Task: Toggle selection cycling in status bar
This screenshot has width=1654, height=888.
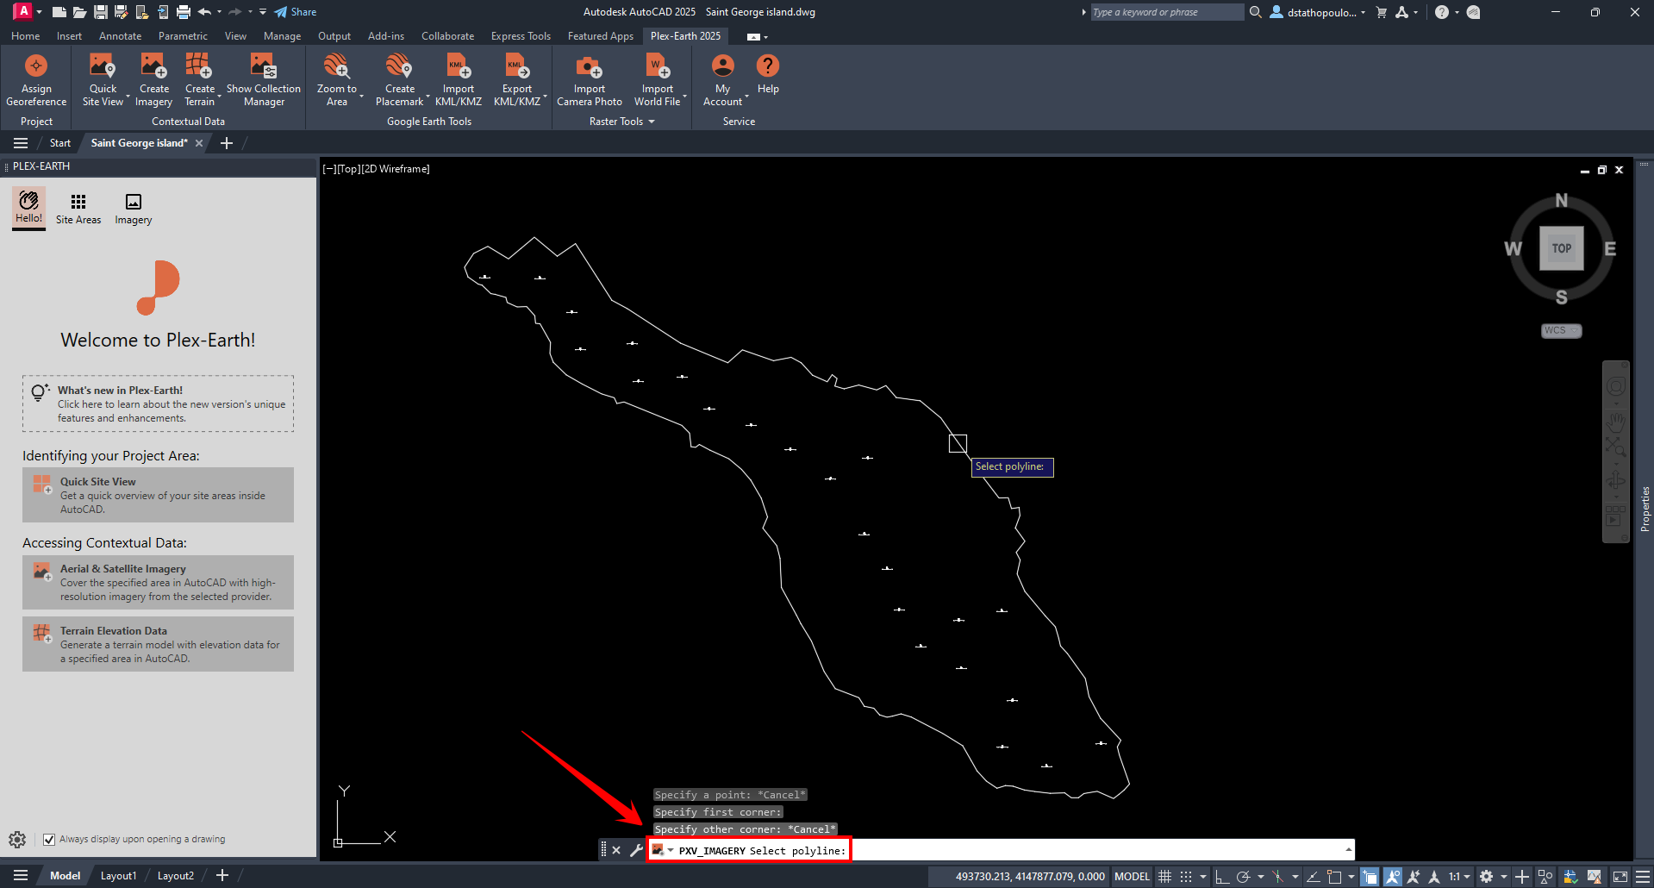Action: pos(1370,876)
